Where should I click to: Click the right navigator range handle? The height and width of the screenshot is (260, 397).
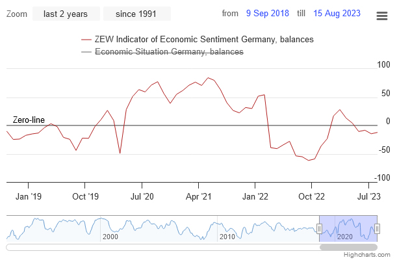377,227
